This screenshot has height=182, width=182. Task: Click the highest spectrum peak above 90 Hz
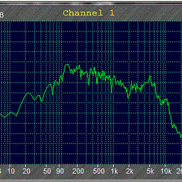pyautogui.click(x=67, y=65)
